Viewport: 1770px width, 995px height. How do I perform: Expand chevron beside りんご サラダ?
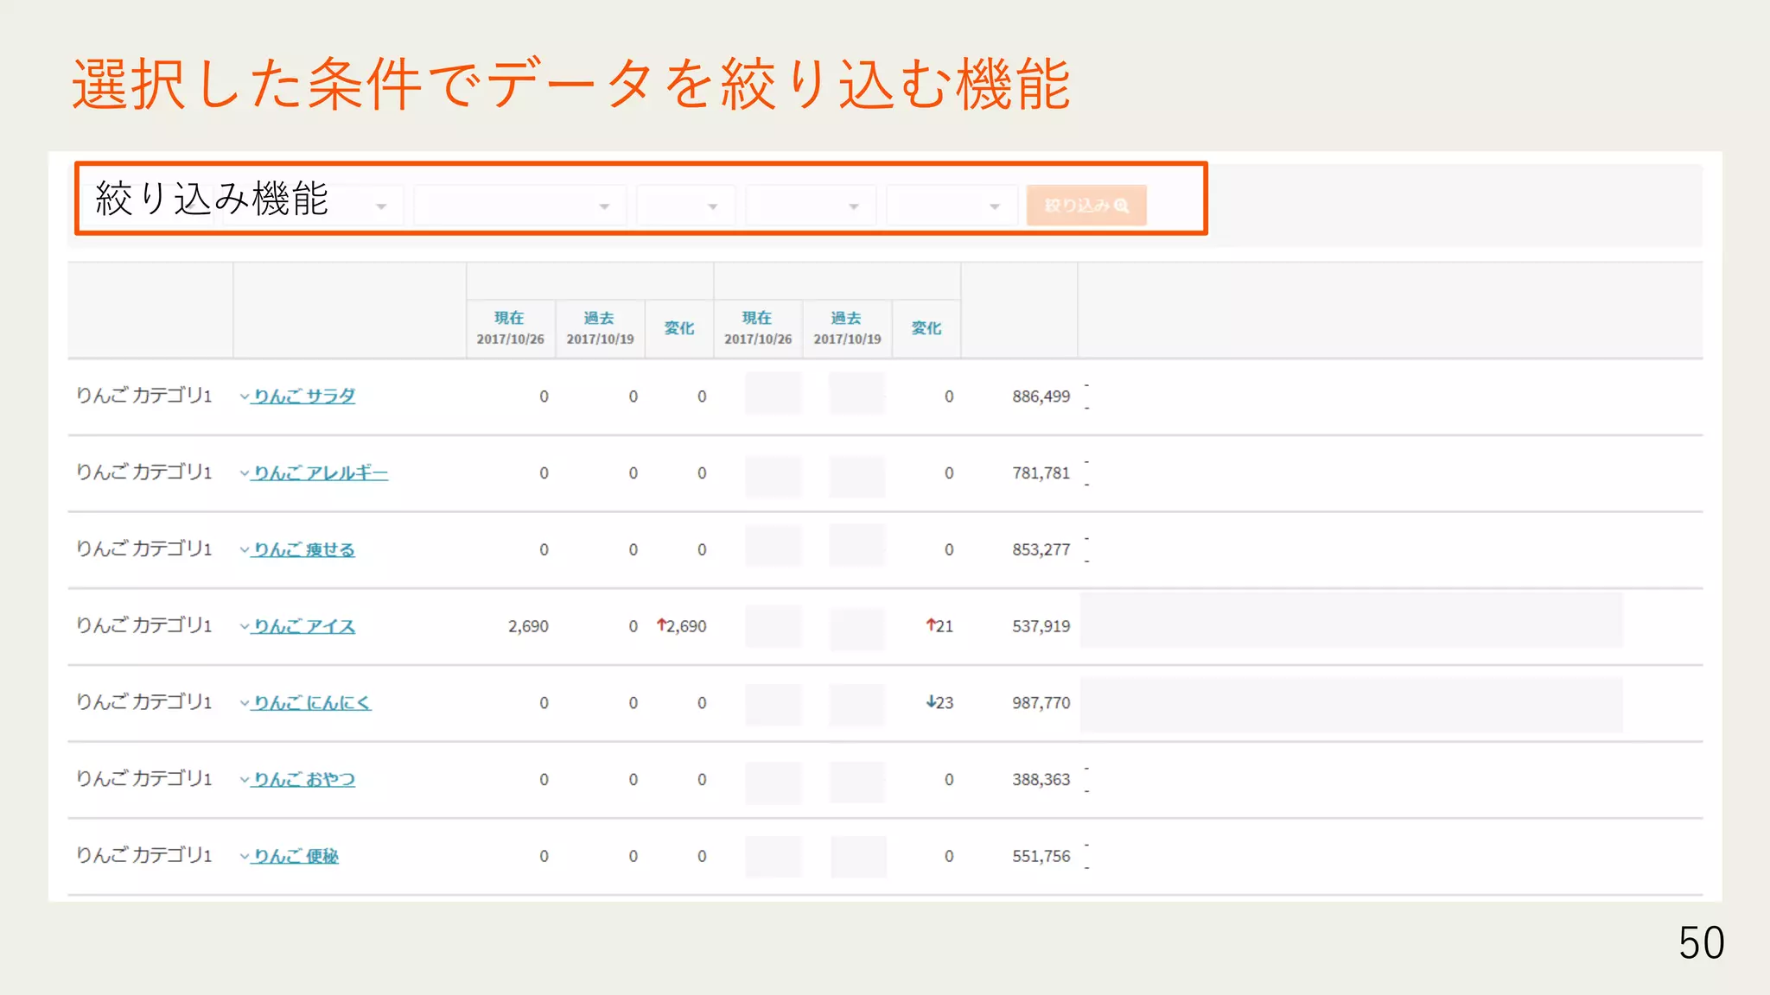(x=245, y=397)
